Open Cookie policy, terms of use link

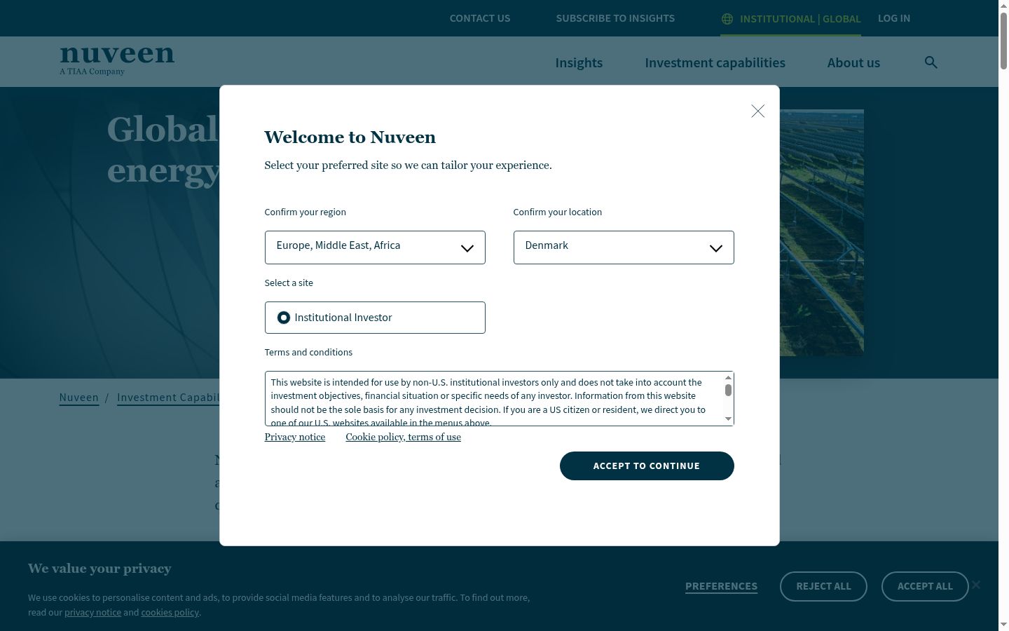click(404, 437)
